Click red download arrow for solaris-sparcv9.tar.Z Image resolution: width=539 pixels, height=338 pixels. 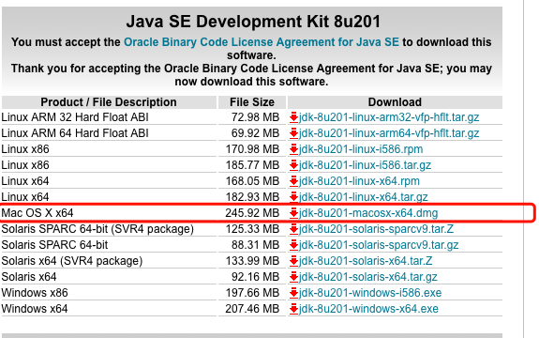click(x=293, y=229)
